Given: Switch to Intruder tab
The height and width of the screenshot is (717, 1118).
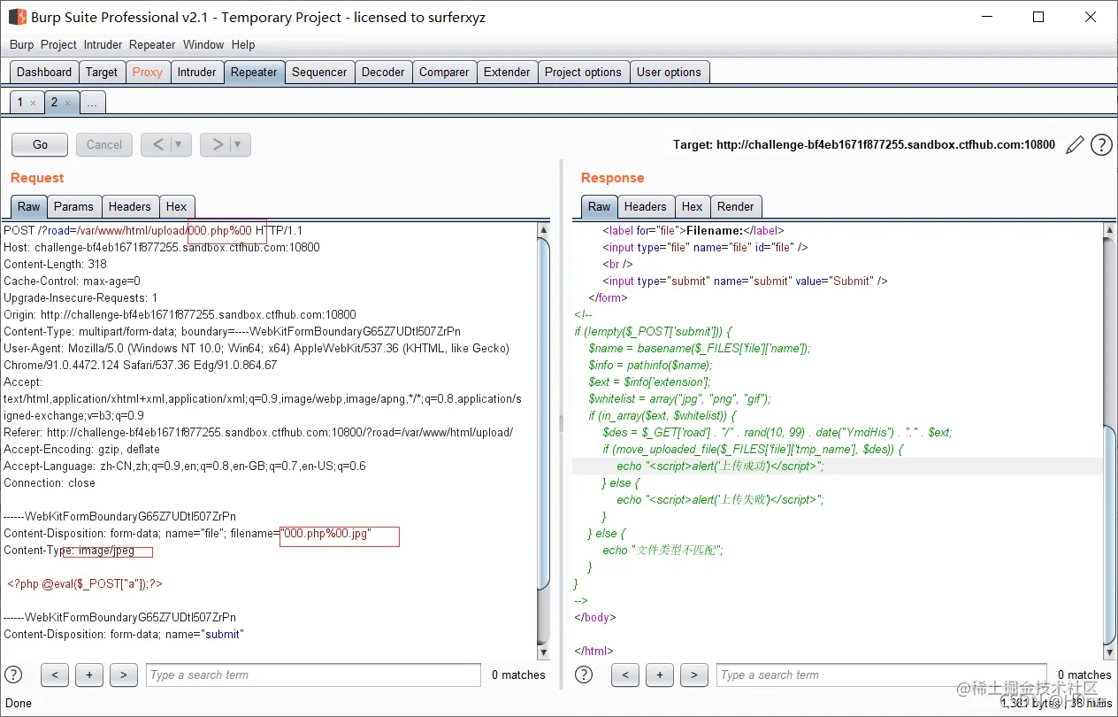Looking at the screenshot, I should pos(196,73).
